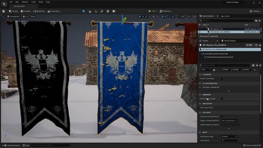Click the World Outliner search field
The height and width of the screenshot is (148, 263).
pos(226,21)
